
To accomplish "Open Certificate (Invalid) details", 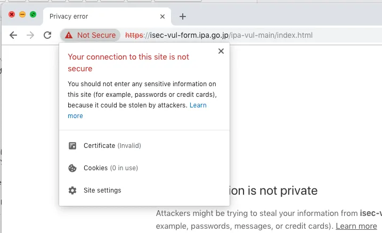I will click(x=112, y=146).
